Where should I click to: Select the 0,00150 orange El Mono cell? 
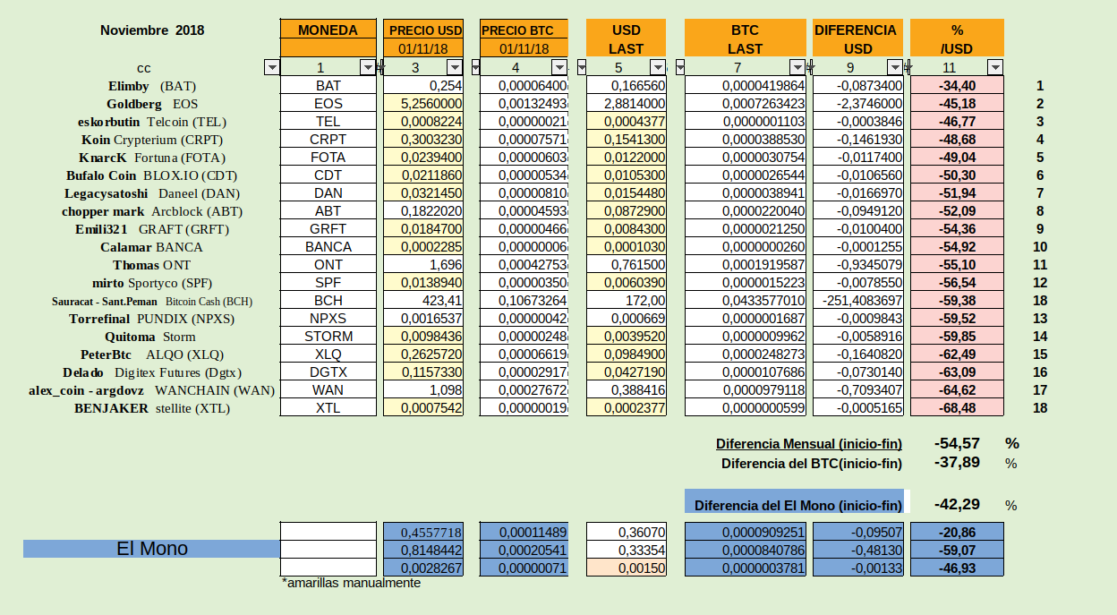tap(627, 567)
